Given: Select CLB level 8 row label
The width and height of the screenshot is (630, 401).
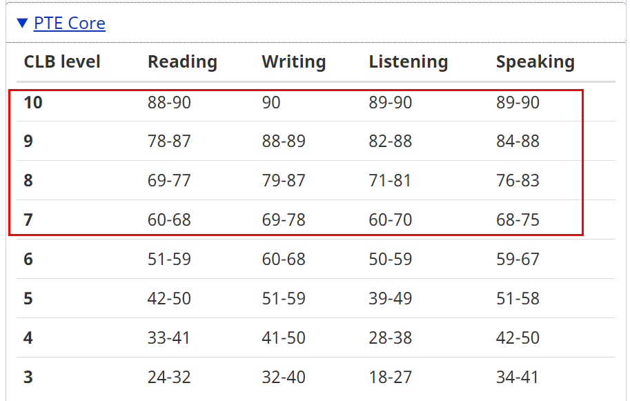Looking at the screenshot, I should [x=28, y=181].
